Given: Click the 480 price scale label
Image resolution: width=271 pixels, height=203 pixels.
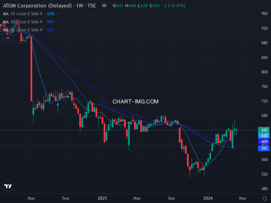Looking at the screenshot, I should [x=264, y=189].
